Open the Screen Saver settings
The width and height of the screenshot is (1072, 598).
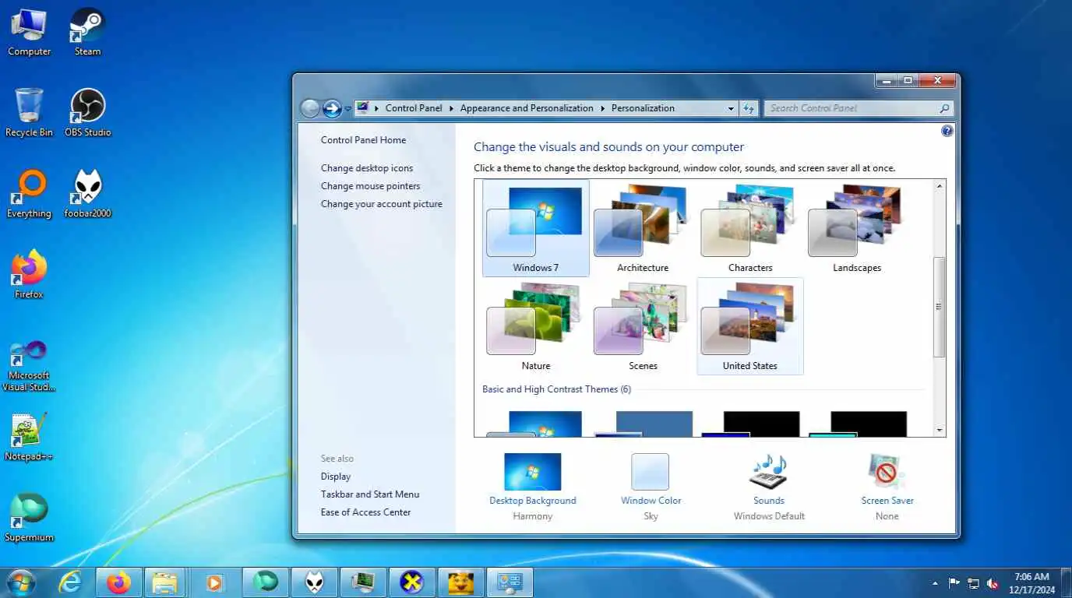coord(887,487)
